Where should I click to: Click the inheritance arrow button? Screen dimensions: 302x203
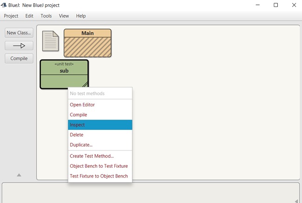click(x=19, y=46)
